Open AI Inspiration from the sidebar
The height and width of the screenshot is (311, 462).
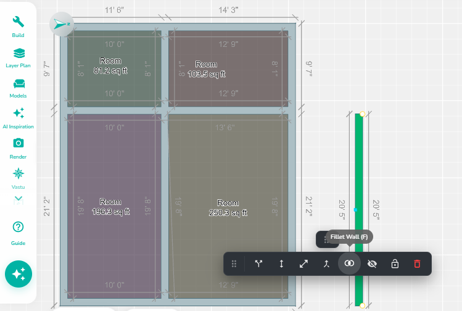click(18, 118)
